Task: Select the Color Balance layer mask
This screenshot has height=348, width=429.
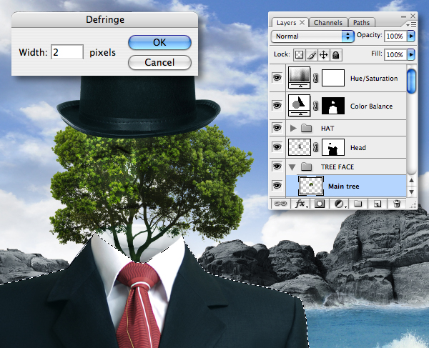Action: point(333,106)
